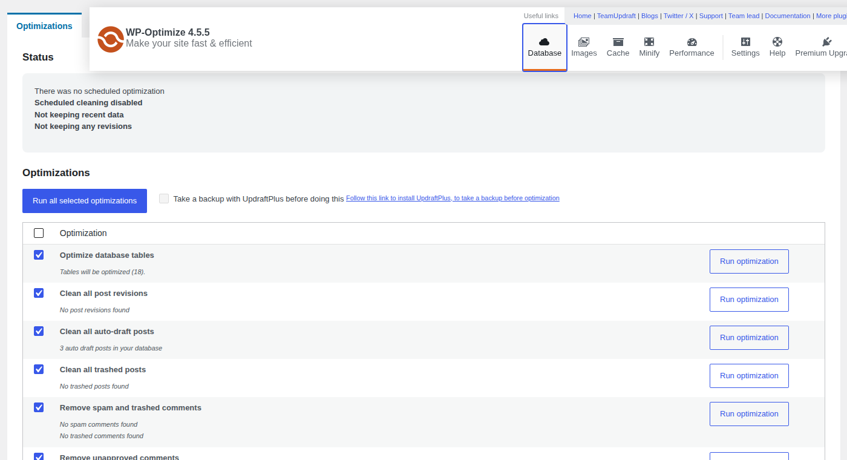Click the WP-Optimize logo icon
847x460 pixels.
pyautogui.click(x=111, y=39)
